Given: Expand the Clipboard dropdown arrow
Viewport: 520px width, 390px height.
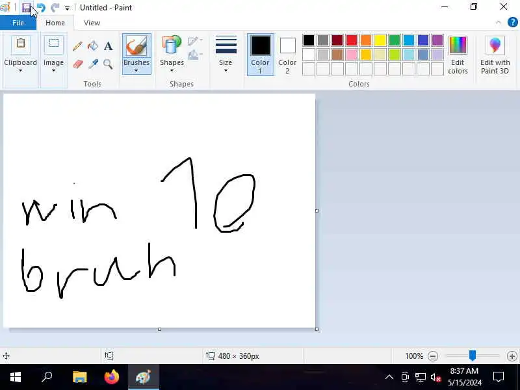Looking at the screenshot, I should click(x=20, y=70).
